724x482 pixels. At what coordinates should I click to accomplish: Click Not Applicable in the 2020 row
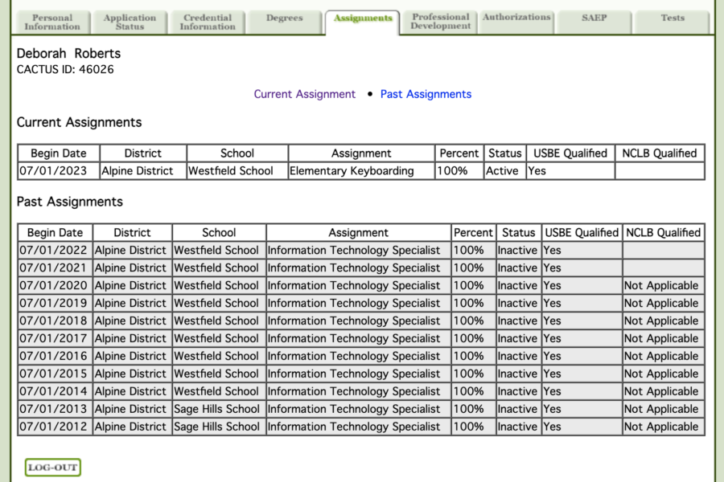pos(663,285)
